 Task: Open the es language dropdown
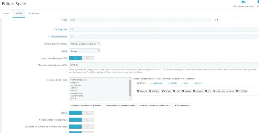(216, 20)
